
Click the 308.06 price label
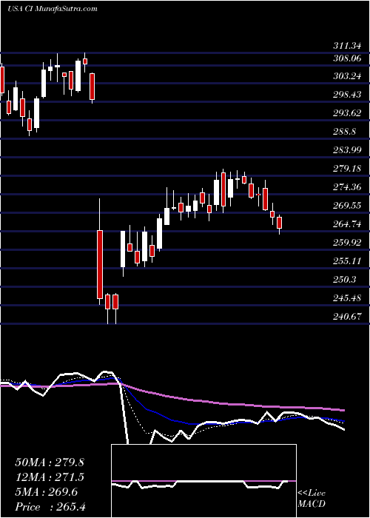point(347,58)
